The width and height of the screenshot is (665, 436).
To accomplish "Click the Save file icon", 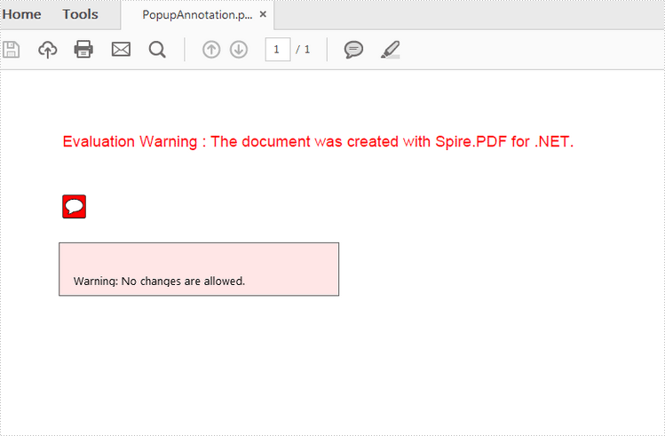I will 12,49.
